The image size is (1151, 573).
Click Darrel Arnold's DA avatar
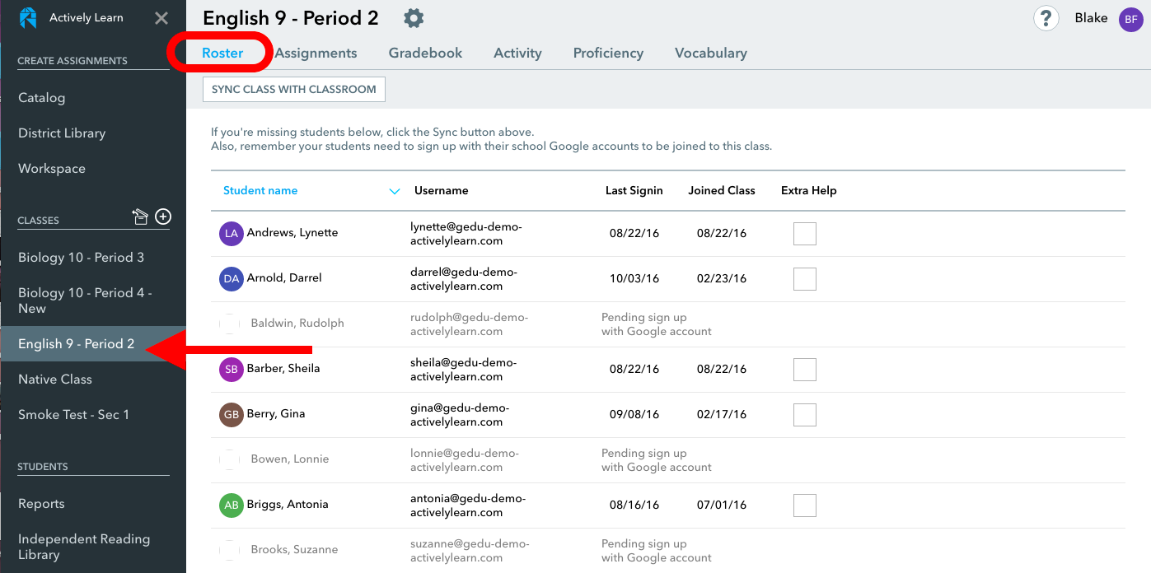(x=232, y=278)
